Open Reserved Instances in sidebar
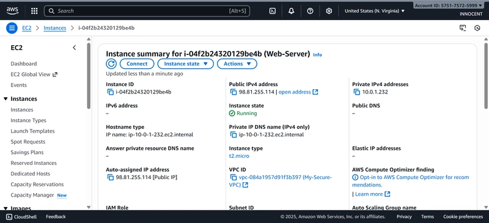 tap(34, 163)
